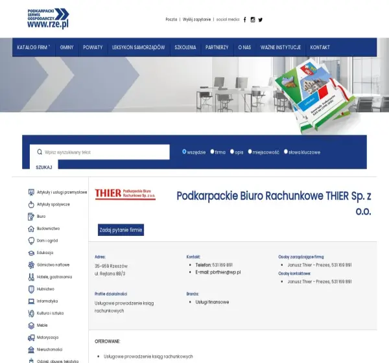
Task: Open the Poczta link in header
Action: point(171,19)
